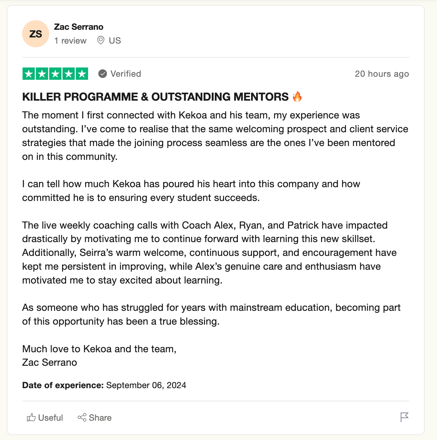
Task: Click the location pin icon
Action: [x=100, y=40]
